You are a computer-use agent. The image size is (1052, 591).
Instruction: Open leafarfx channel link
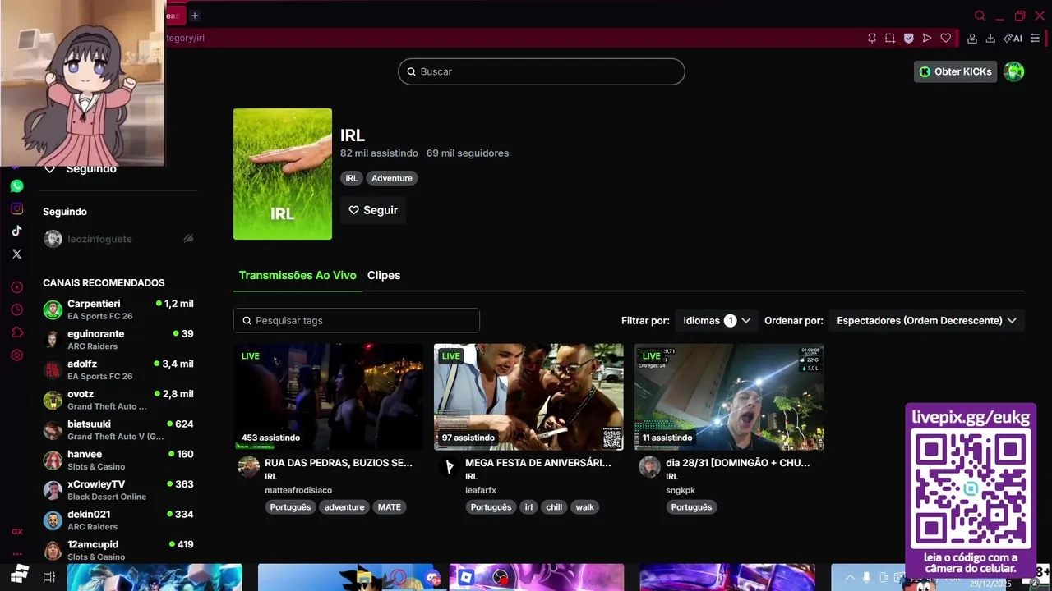pos(481,490)
